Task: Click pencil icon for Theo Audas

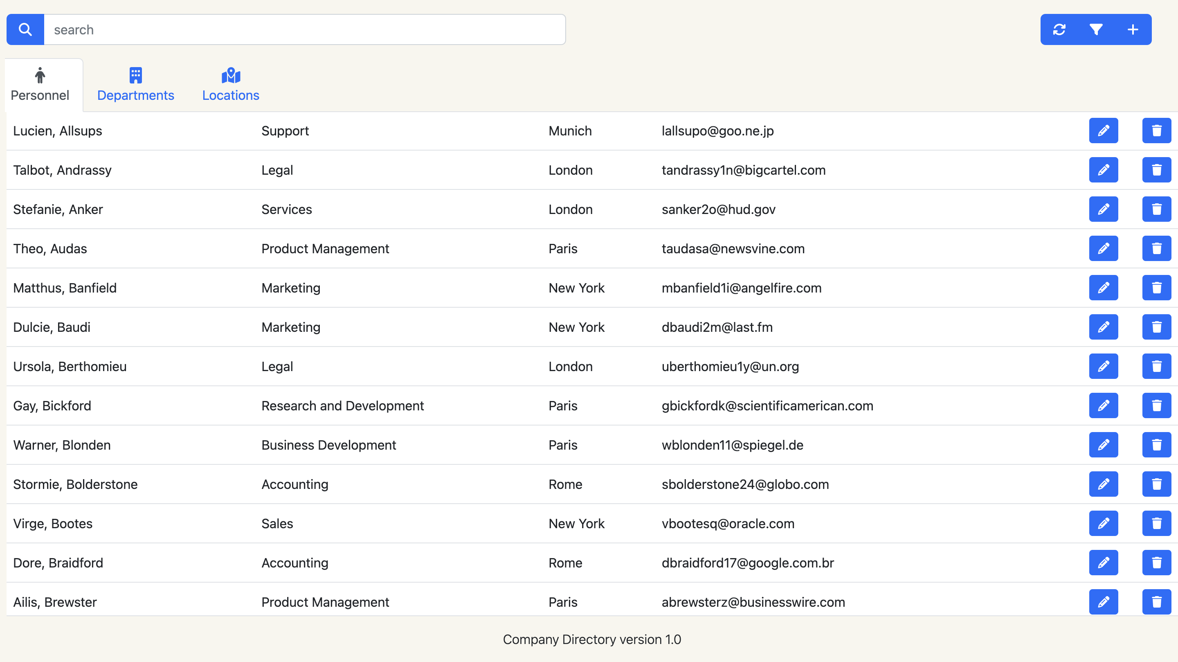Action: click(1103, 248)
